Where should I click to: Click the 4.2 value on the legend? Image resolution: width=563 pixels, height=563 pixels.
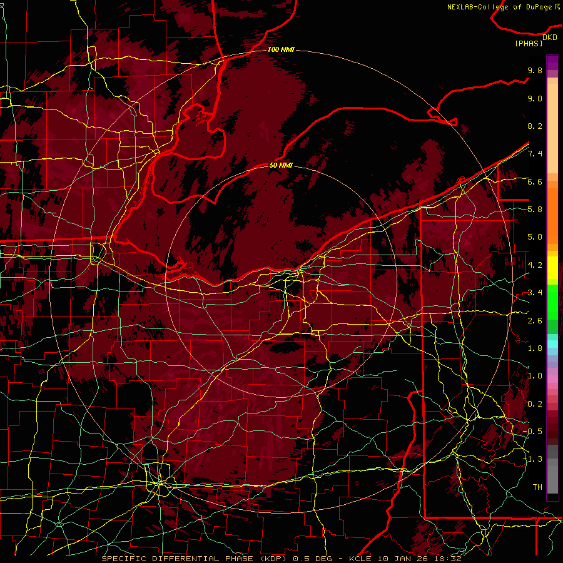point(535,265)
